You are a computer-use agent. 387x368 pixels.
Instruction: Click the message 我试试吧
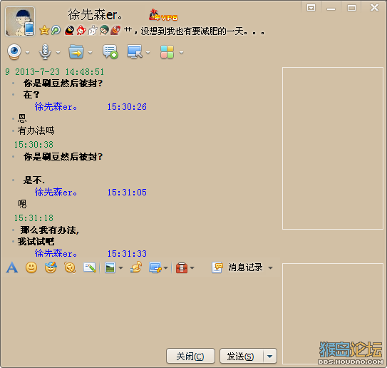point(36,241)
